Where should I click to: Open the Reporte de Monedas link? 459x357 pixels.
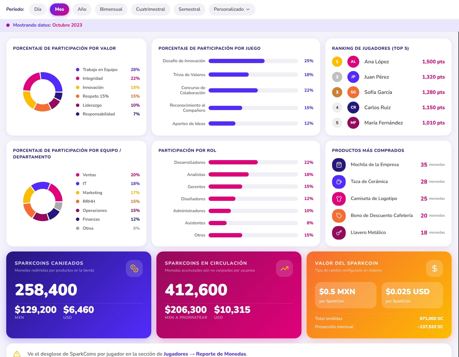(221, 354)
